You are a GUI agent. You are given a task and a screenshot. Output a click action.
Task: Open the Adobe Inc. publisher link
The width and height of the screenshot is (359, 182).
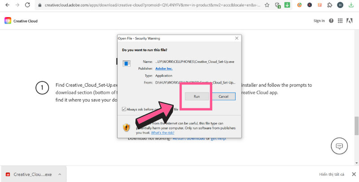[164, 69]
